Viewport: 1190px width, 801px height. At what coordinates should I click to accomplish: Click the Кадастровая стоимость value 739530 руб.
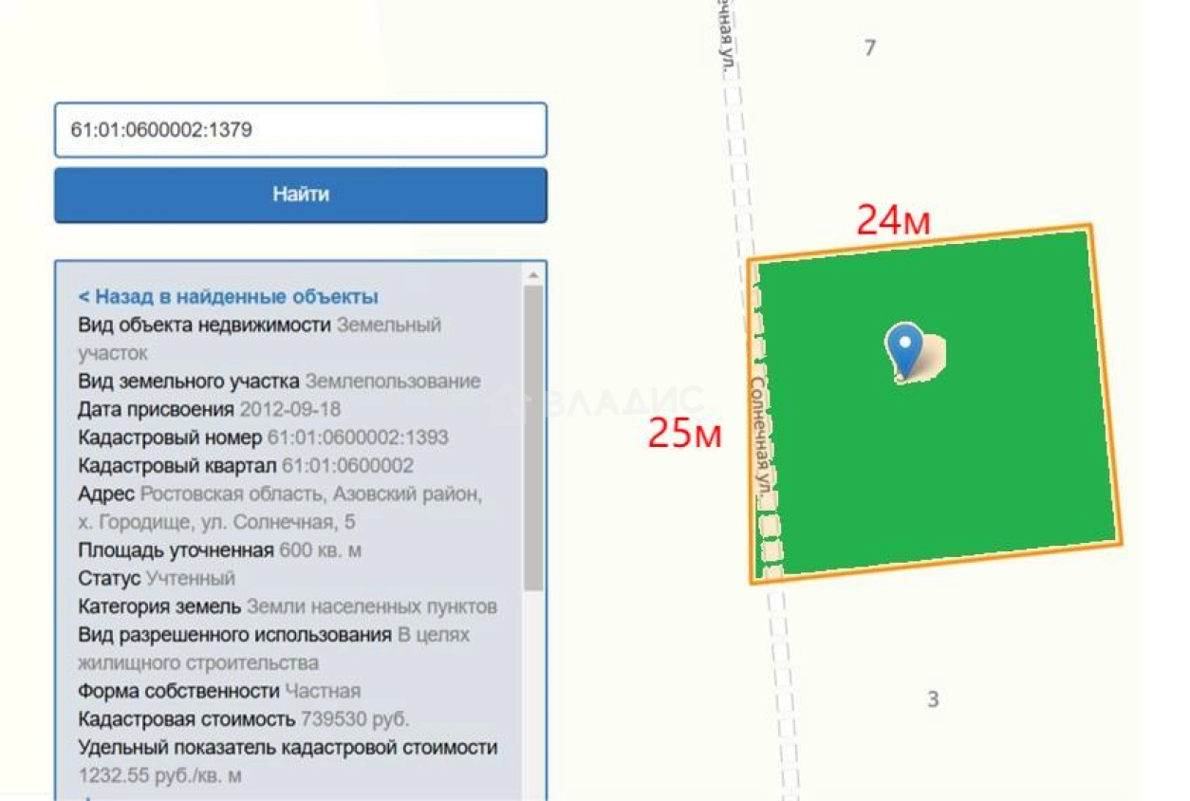pos(355,718)
